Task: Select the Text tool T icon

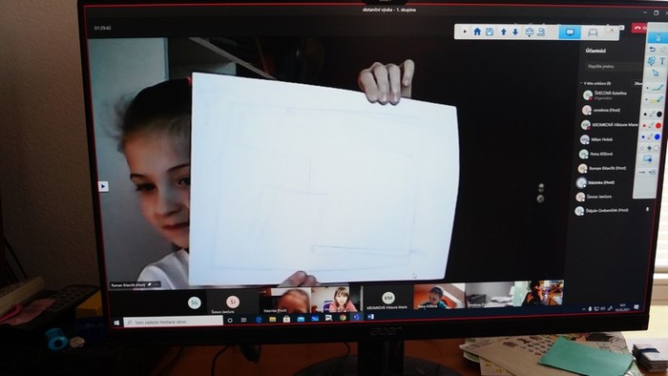Action: (662, 61)
